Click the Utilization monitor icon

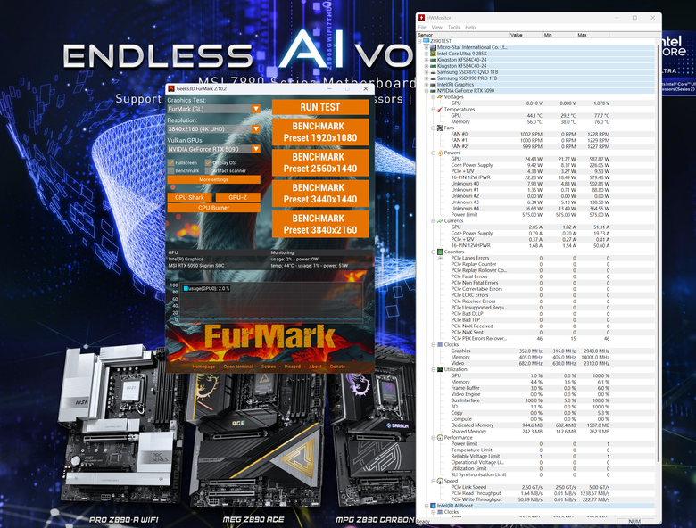440,369
